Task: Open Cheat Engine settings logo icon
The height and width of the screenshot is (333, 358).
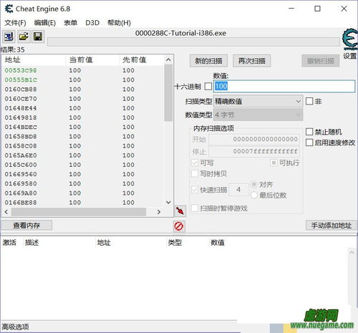Action: coord(350,39)
